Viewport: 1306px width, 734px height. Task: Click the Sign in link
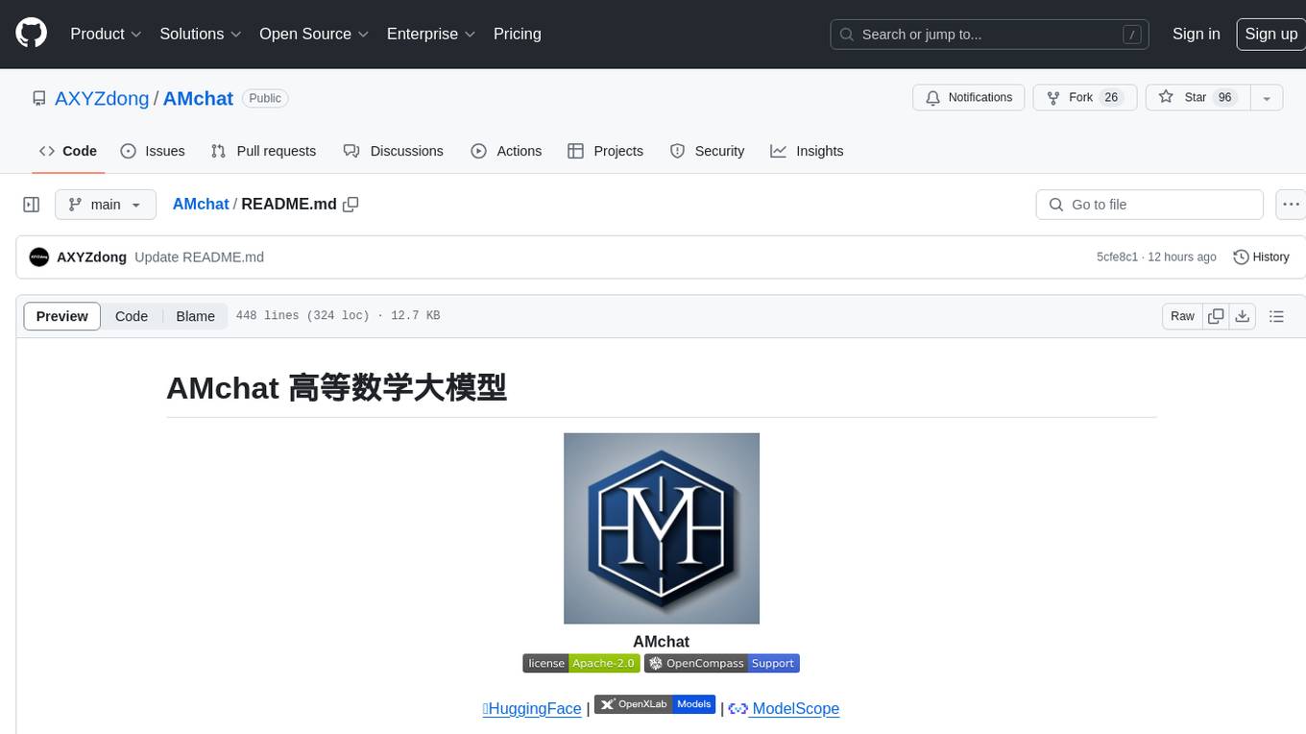tap(1197, 34)
